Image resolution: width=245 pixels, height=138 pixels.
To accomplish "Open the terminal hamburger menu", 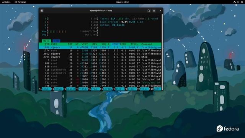I will pos(154,11).
